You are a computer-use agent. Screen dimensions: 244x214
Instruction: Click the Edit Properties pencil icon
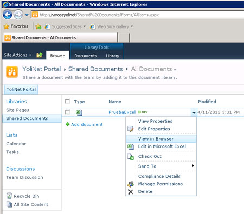(x=131, y=129)
